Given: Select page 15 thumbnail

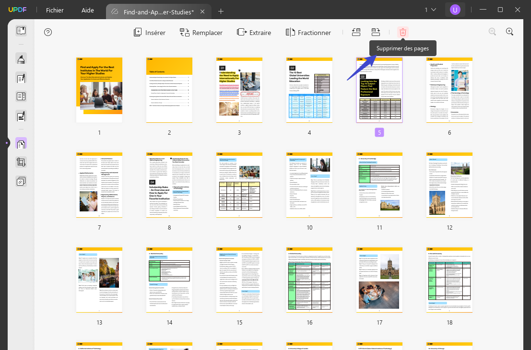Looking at the screenshot, I should coord(239,280).
